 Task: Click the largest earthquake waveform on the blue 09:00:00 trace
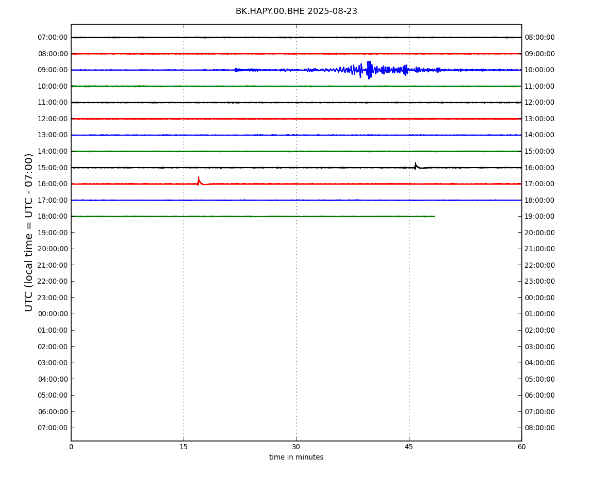click(x=369, y=70)
